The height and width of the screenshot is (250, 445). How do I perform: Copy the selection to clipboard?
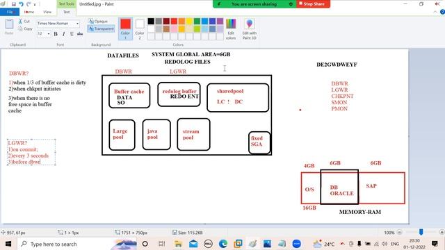[x=25, y=28]
